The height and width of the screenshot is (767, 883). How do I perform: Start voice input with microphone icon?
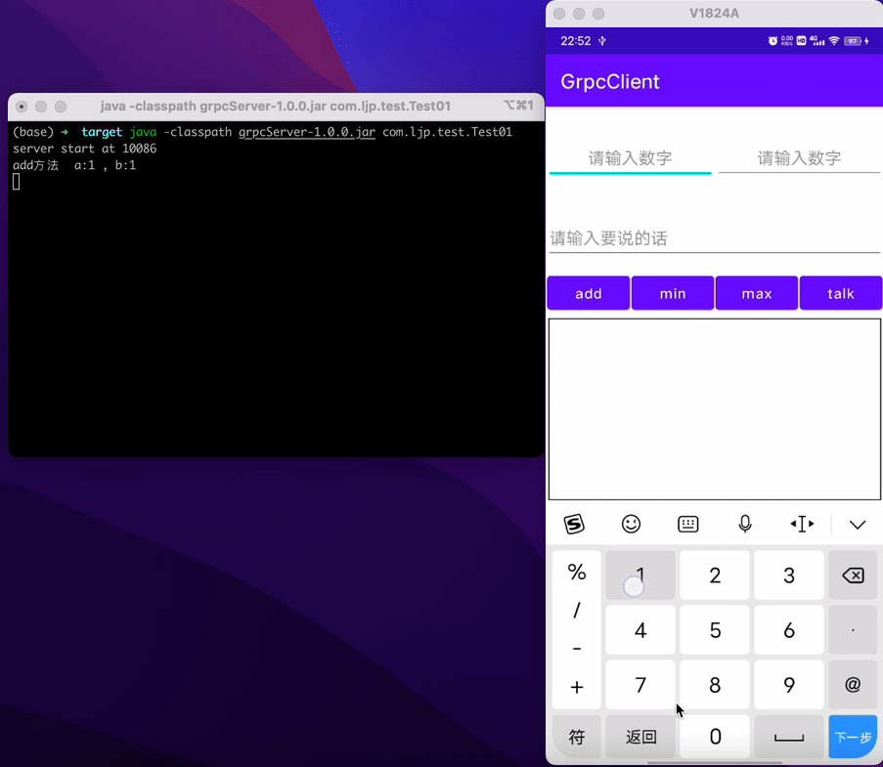(x=744, y=524)
